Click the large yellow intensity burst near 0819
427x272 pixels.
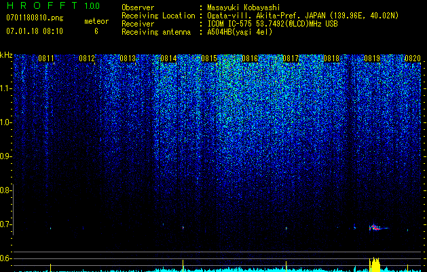click(x=375, y=265)
